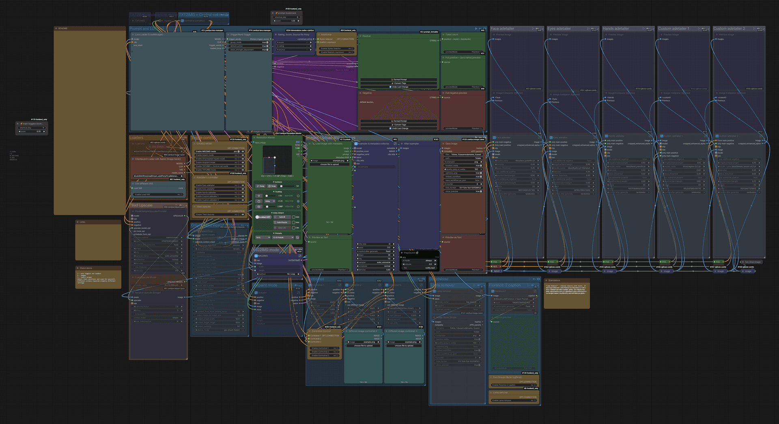Viewport: 779px width, 424px height.
Task: Open the 13:19 Portrait preset dropdown
Action: coord(283,237)
